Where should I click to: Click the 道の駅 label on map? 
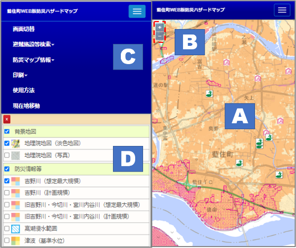pos(161,85)
